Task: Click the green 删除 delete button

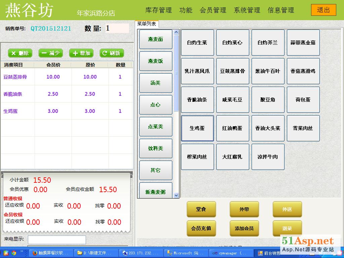Action: pyautogui.click(x=20, y=53)
